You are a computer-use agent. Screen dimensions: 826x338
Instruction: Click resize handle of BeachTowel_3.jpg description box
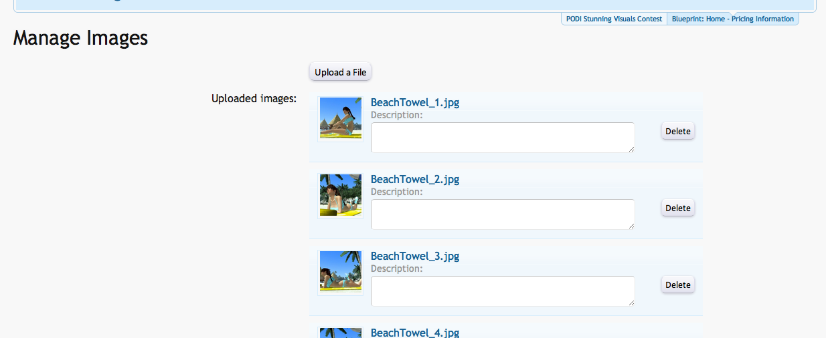(631, 303)
